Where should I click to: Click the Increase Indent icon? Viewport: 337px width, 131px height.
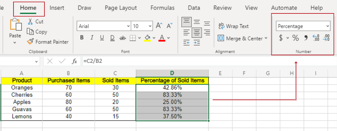[x=197, y=43]
